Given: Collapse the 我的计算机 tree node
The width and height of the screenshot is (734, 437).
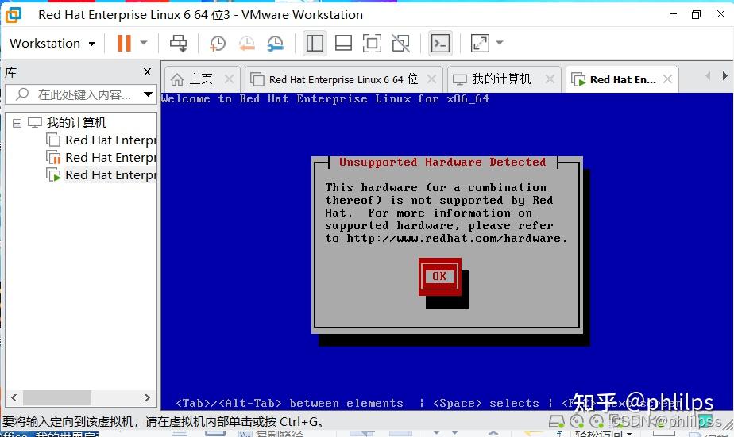Looking at the screenshot, I should [17, 124].
